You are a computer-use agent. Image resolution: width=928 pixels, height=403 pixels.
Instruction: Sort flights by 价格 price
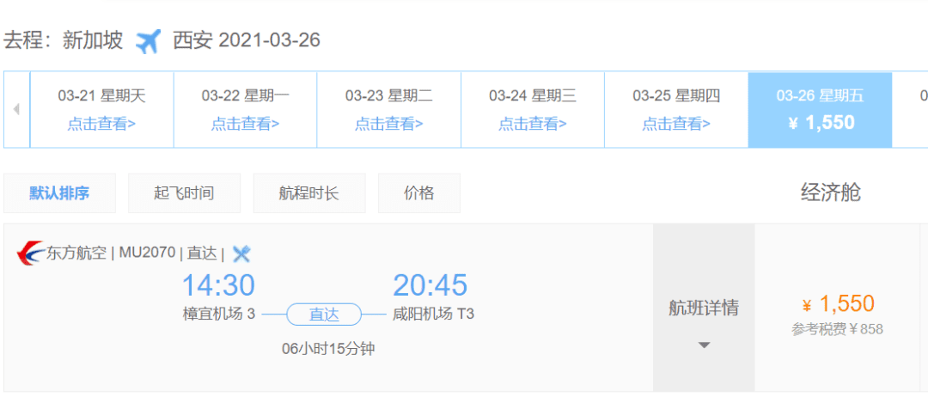pos(419,193)
